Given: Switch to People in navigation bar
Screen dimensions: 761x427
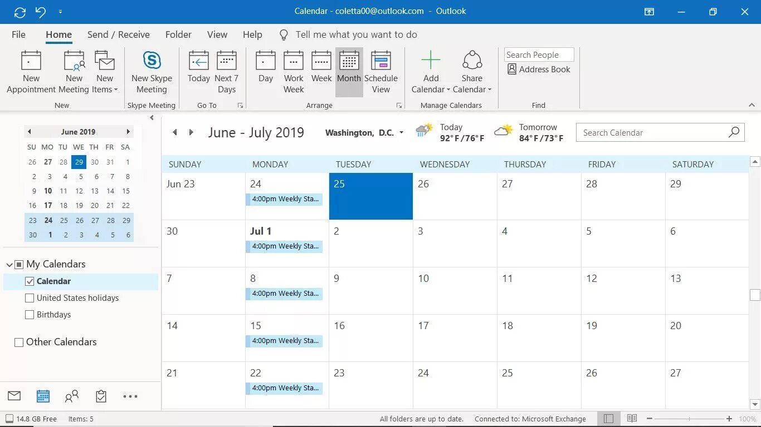Looking at the screenshot, I should coord(72,396).
